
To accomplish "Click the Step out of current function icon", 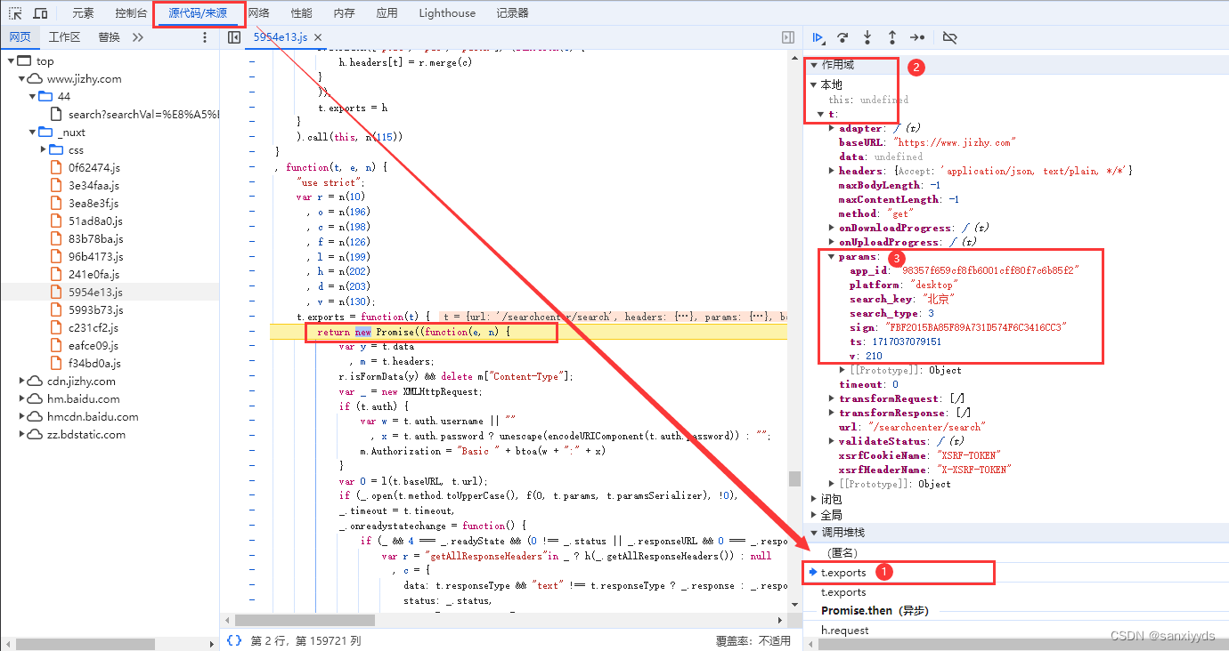I will (891, 37).
